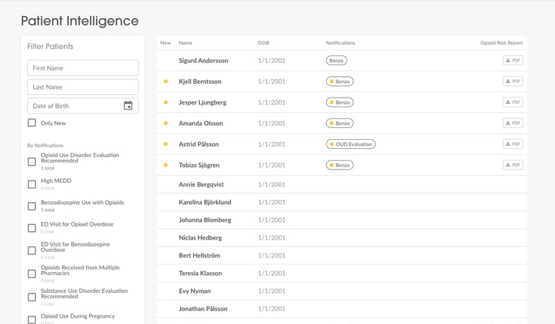Open Astrid Pålsson's OUD Evaluation notification

click(x=351, y=144)
